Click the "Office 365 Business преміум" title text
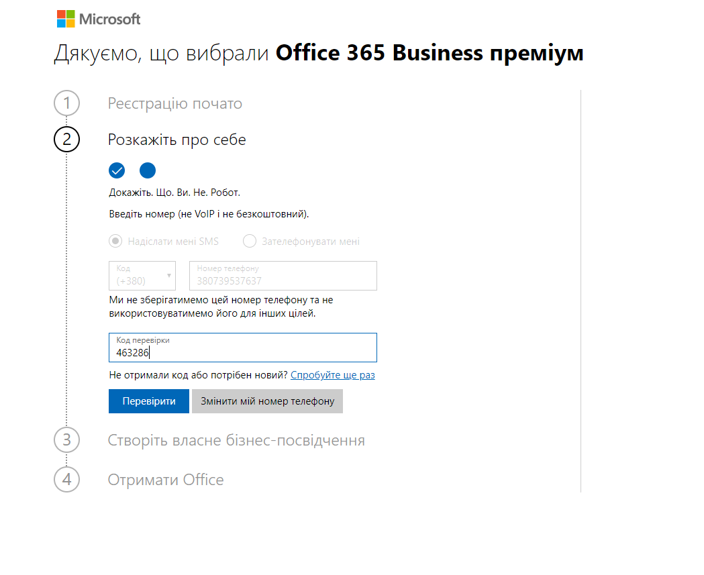This screenshot has height=575, width=704. coord(430,53)
